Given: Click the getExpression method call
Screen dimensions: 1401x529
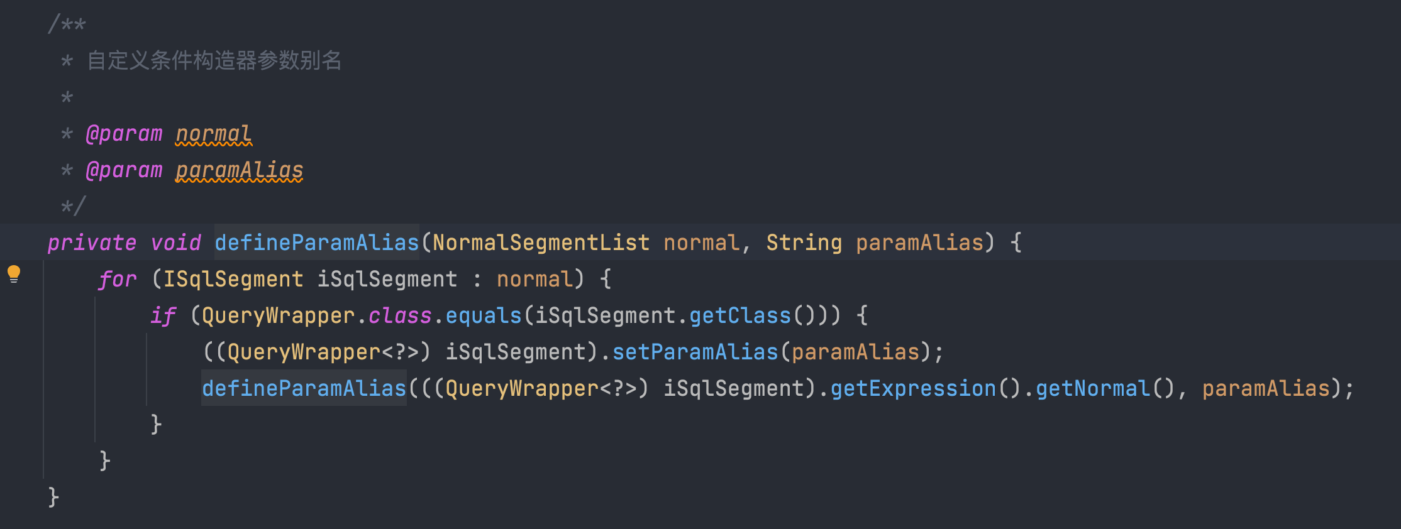Looking at the screenshot, I should click(x=912, y=388).
